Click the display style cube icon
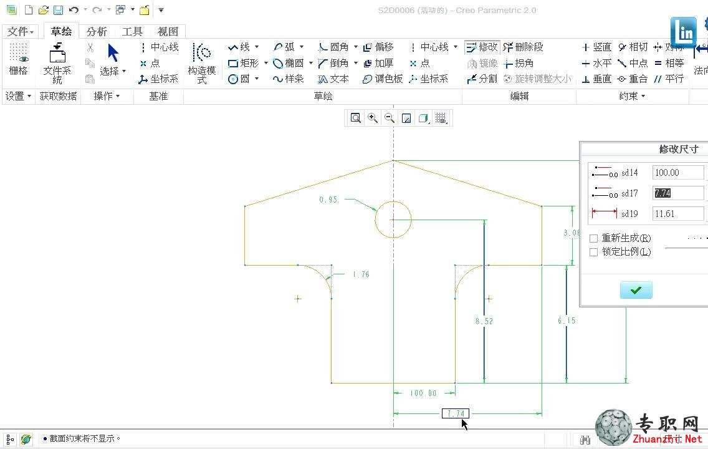Image resolution: width=708 pixels, height=449 pixels. click(423, 118)
